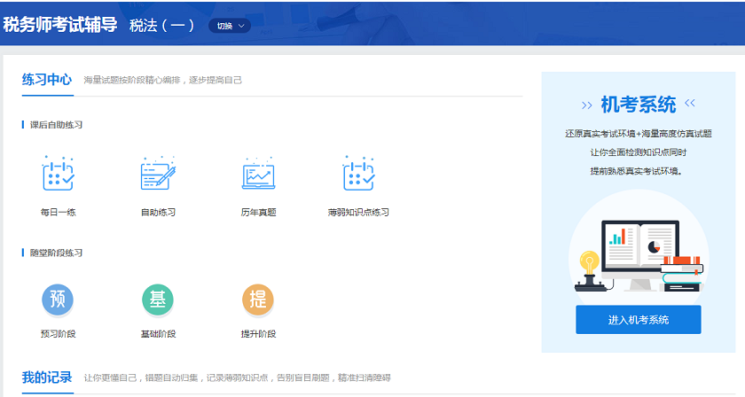Select the 基 basic stage circle
Image resolution: width=745 pixels, height=397 pixels.
[158, 300]
